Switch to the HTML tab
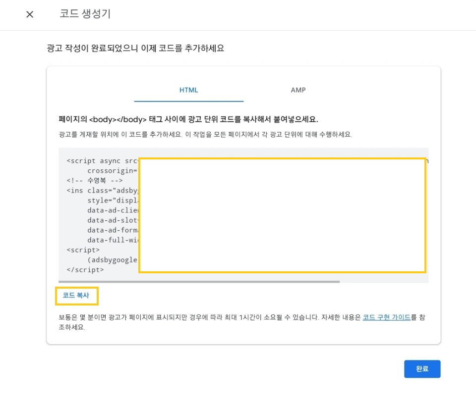The image size is (476, 403). pyautogui.click(x=189, y=90)
